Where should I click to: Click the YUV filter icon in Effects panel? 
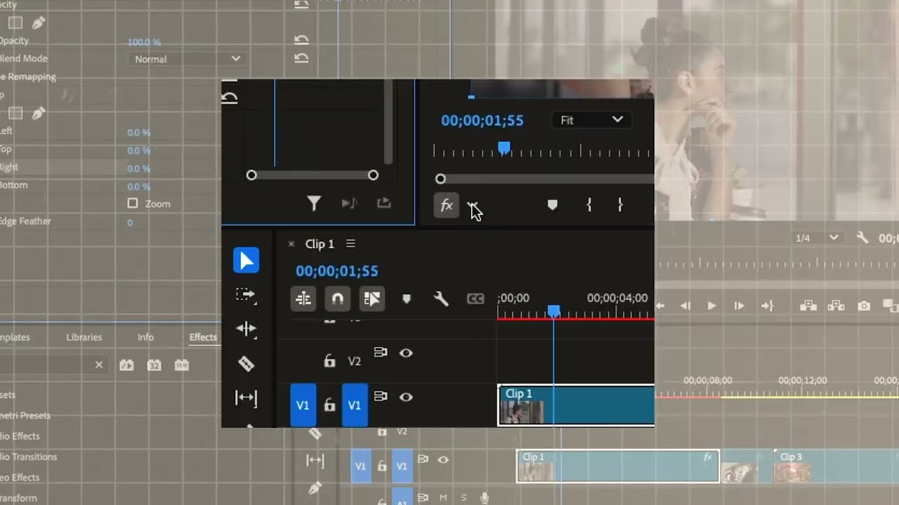[x=182, y=365]
